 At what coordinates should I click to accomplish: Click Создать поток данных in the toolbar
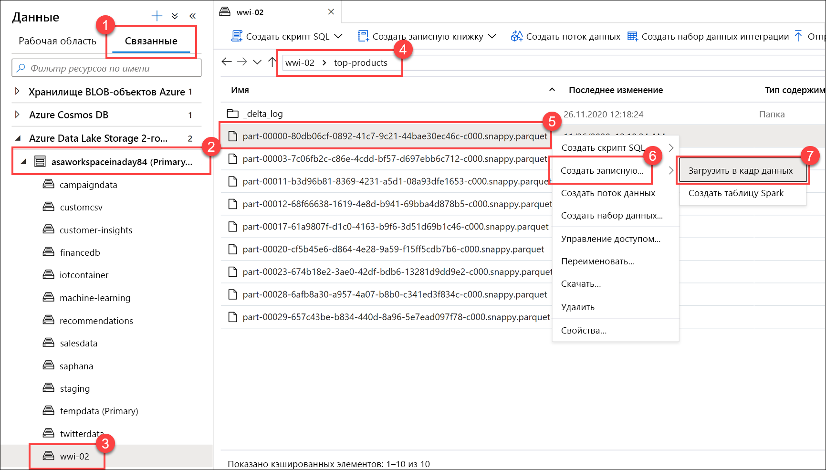pos(565,36)
